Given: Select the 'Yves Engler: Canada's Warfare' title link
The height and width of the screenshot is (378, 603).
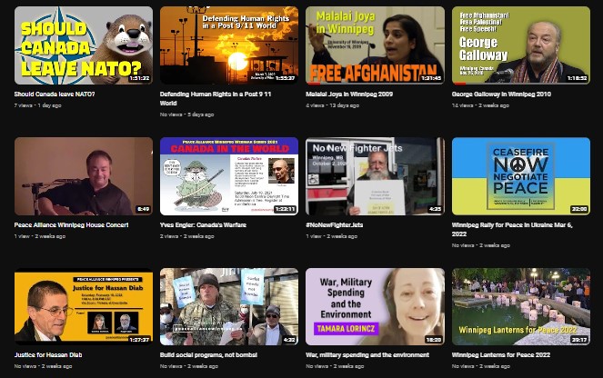Looking at the screenshot, I should (198, 224).
